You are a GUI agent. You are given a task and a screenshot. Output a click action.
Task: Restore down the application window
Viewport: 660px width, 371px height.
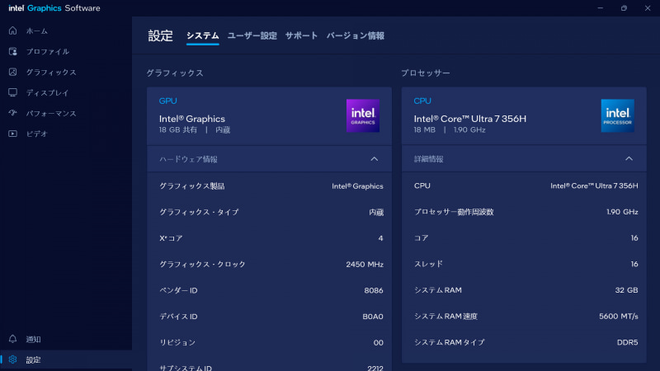coord(624,8)
